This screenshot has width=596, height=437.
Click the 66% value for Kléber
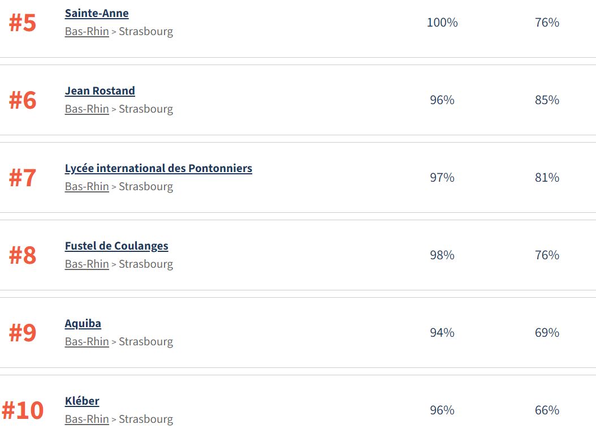point(547,410)
